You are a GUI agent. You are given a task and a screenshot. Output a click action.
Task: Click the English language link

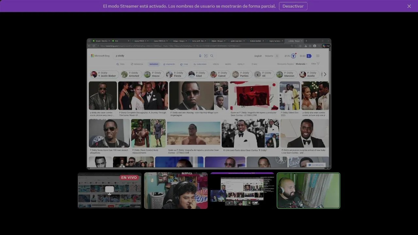[x=258, y=56]
